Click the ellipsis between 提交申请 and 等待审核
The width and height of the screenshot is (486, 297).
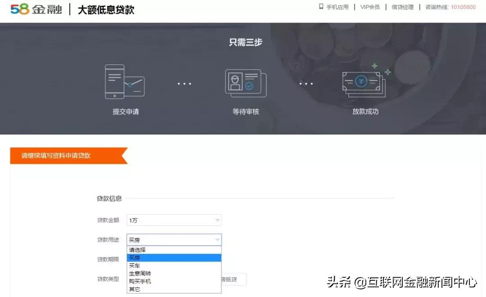[184, 83]
